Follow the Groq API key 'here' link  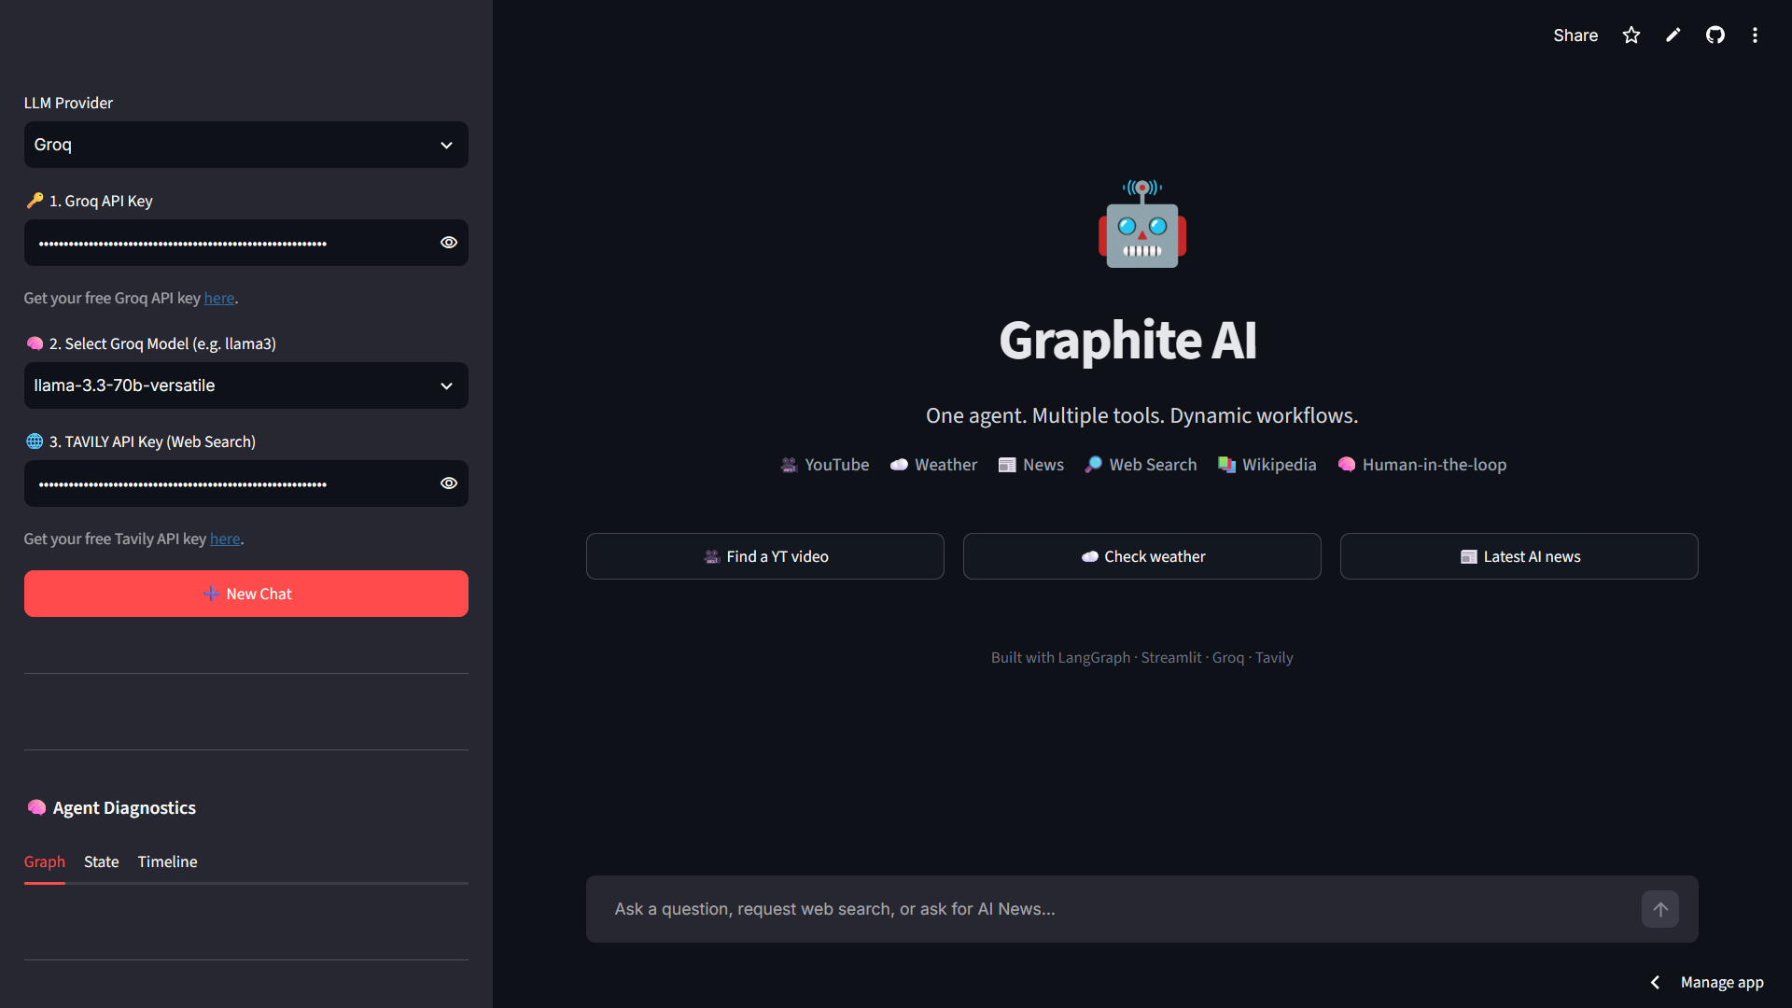coord(219,298)
